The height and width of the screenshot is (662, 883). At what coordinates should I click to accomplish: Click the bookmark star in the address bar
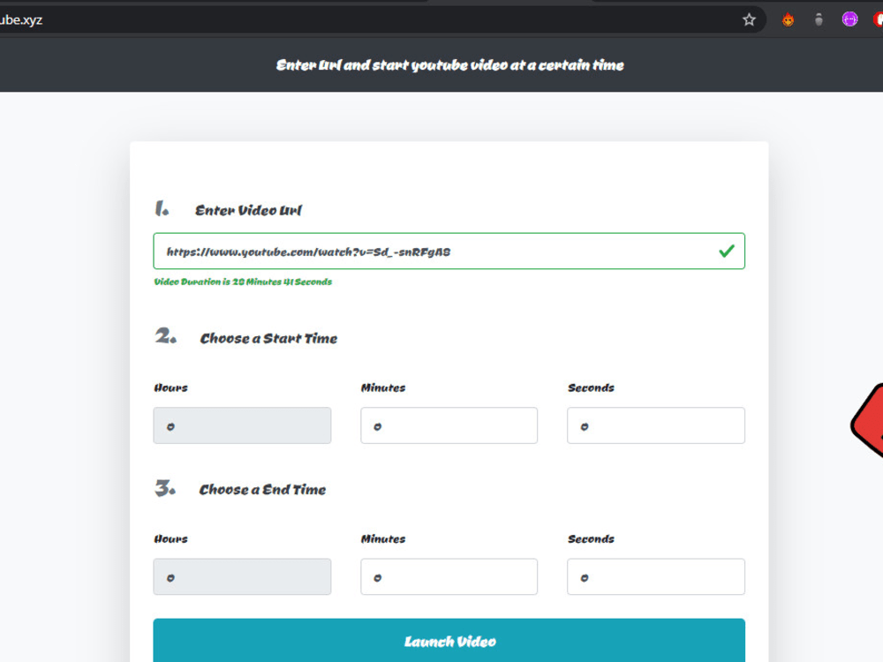tap(747, 19)
